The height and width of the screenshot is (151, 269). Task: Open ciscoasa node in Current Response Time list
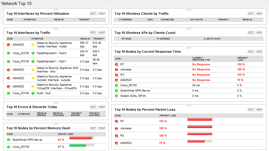[126, 69]
